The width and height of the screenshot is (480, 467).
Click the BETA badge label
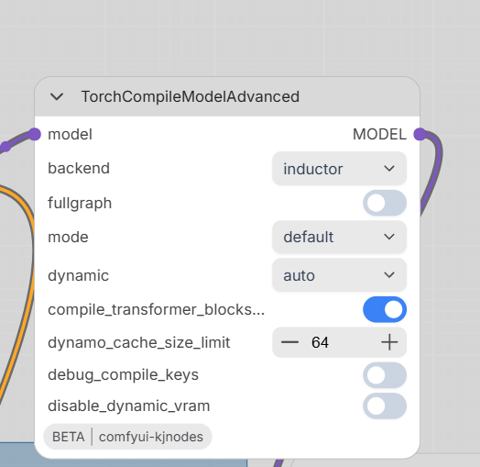(x=69, y=437)
